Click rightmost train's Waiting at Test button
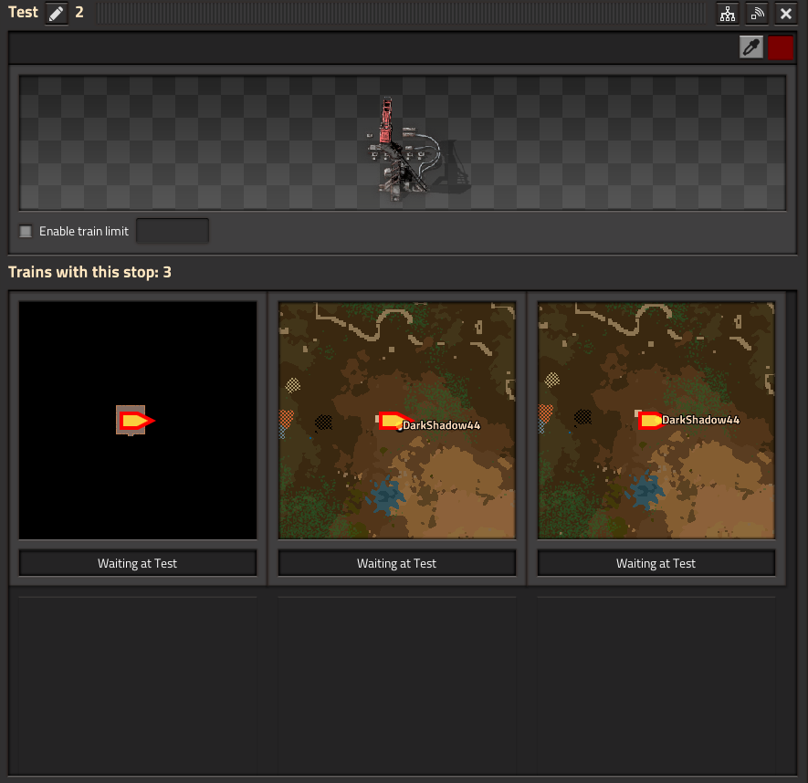808x783 pixels. point(656,563)
